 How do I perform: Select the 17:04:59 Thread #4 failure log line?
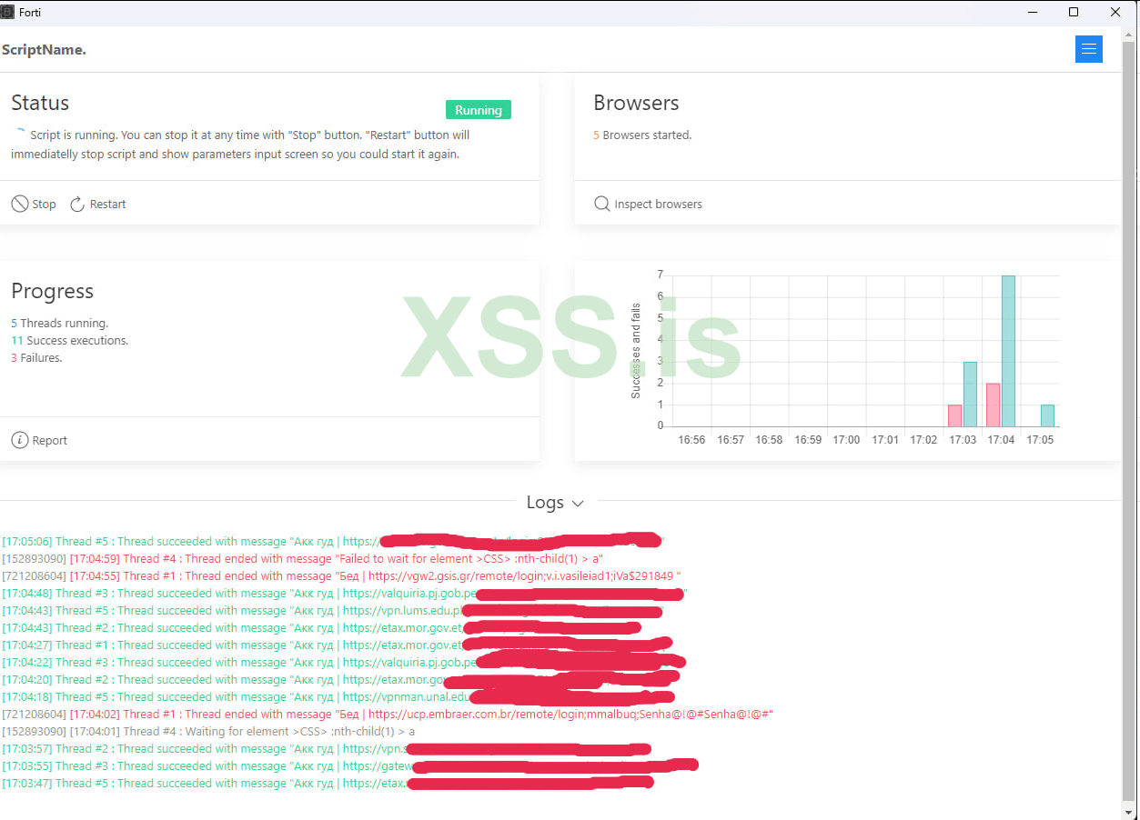pos(302,558)
